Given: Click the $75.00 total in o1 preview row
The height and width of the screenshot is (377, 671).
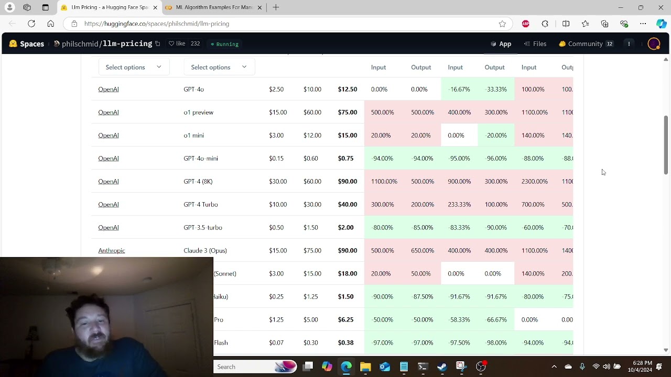Looking at the screenshot, I should 348,113.
